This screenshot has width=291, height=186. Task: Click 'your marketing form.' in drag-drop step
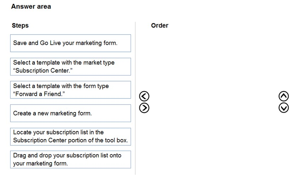point(40,163)
